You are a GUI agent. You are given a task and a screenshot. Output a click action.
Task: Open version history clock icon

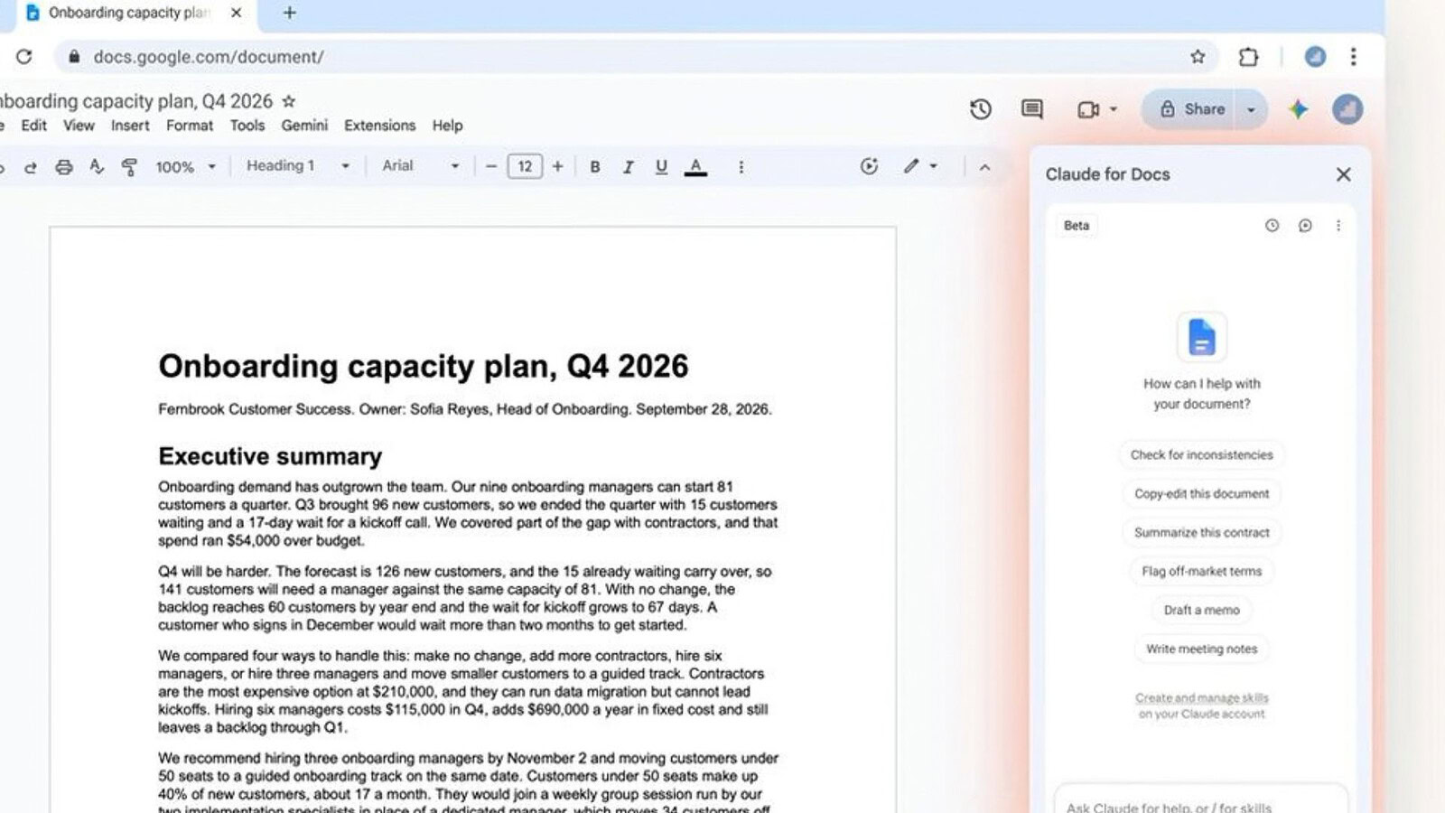(x=981, y=109)
